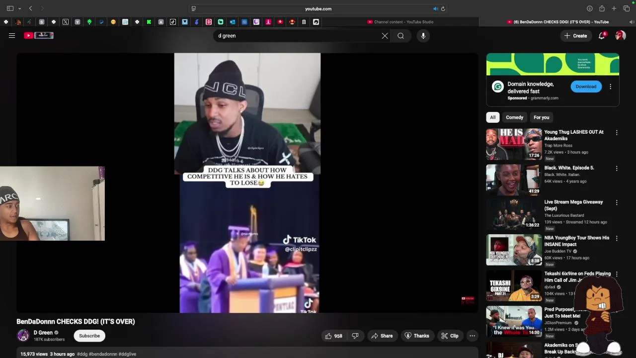Open the Grammarly banner ad image
The width and height of the screenshot is (636, 358).
pos(553,64)
